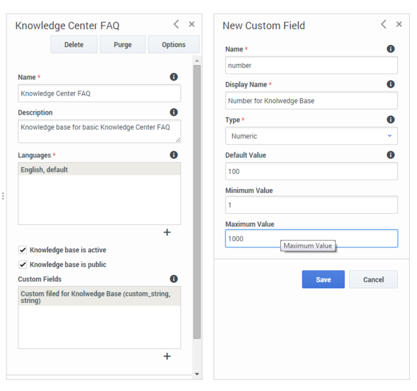The height and width of the screenshot is (391, 417).
Task: Click the Purge button
Action: pyautogui.click(x=122, y=44)
